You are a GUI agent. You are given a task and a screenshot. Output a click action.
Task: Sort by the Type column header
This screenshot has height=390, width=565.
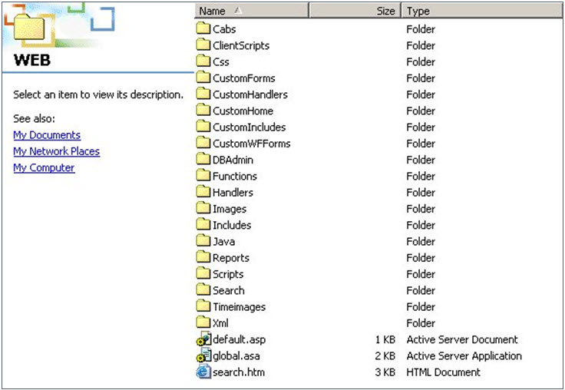click(482, 11)
